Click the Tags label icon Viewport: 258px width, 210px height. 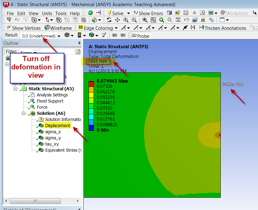(212, 20)
